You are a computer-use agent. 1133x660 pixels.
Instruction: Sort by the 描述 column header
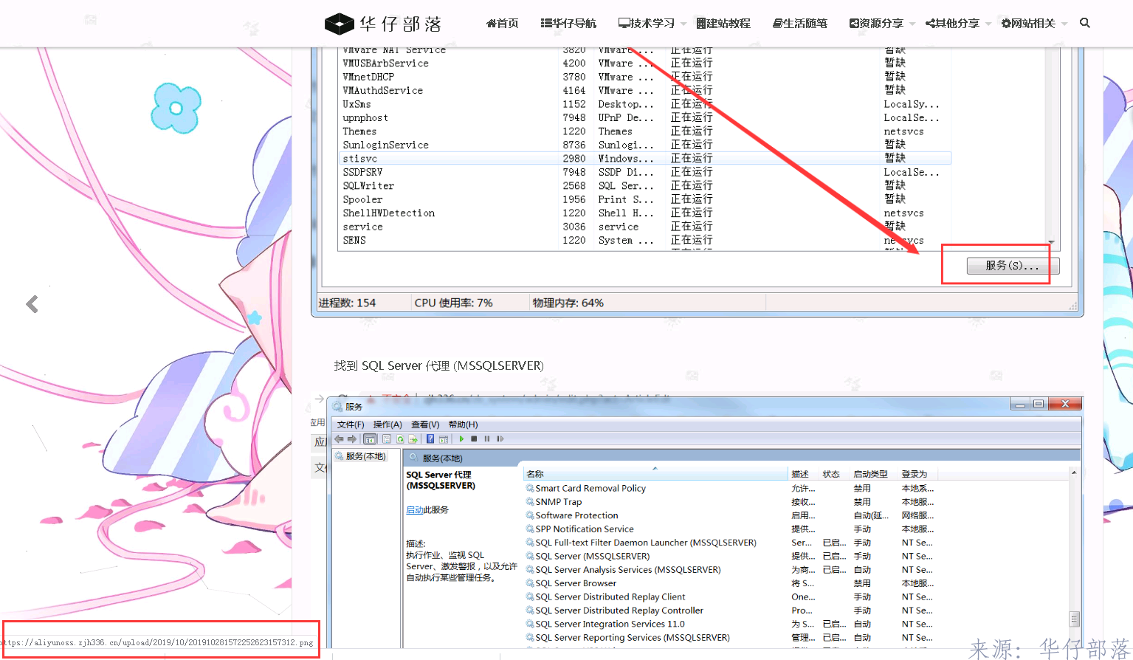tap(803, 474)
